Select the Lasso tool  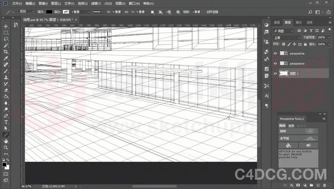coord(6,39)
